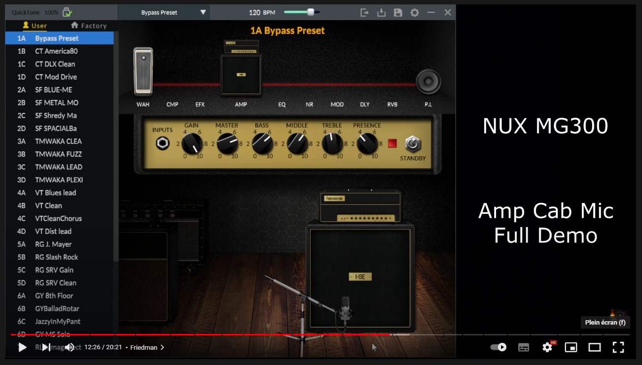
Task: Select the AMP head and cabinet icon
Action: [241, 67]
